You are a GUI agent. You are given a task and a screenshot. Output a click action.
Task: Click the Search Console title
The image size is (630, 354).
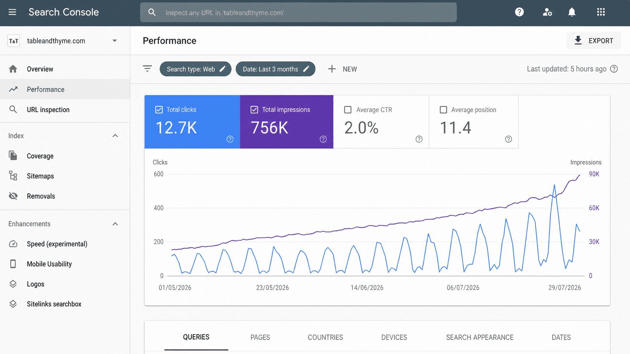(x=64, y=12)
